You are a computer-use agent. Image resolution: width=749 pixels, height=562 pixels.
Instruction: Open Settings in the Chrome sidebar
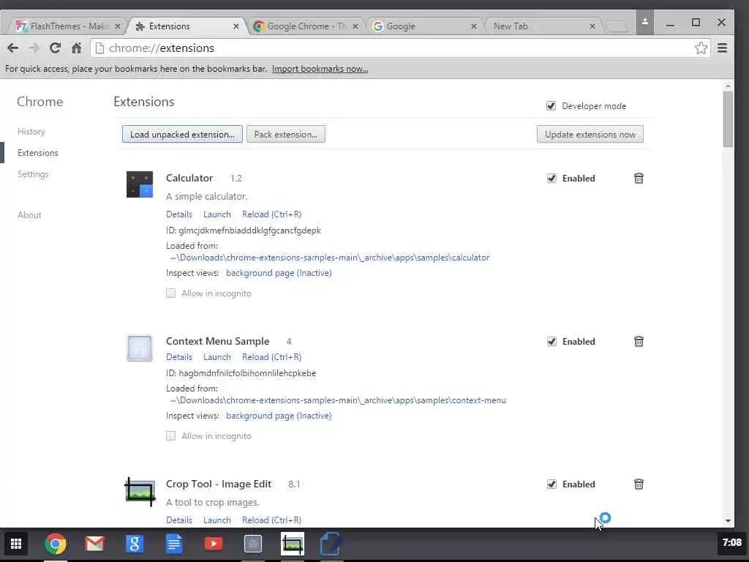tap(33, 174)
